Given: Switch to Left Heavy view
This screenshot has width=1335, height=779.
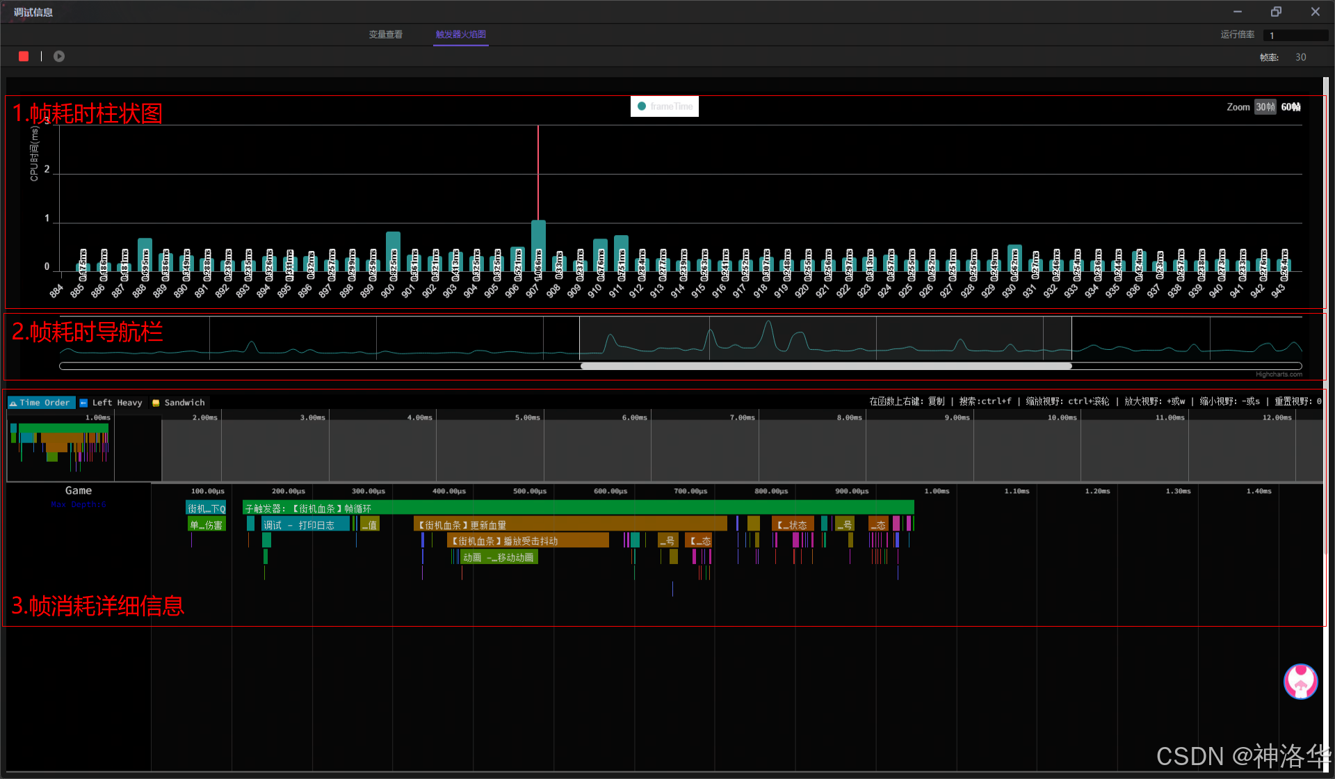Looking at the screenshot, I should tap(111, 403).
